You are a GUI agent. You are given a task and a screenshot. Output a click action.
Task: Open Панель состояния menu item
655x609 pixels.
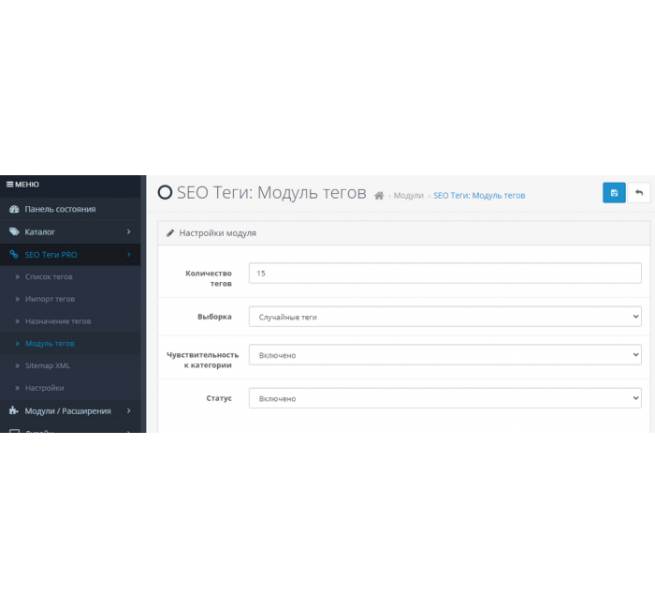point(70,209)
